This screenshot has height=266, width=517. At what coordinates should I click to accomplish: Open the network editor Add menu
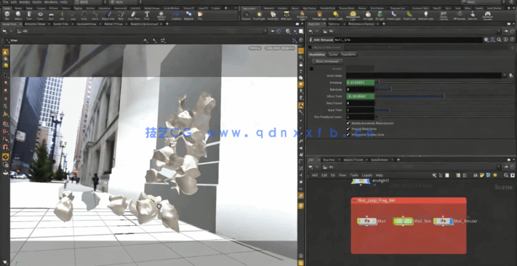[315, 175]
